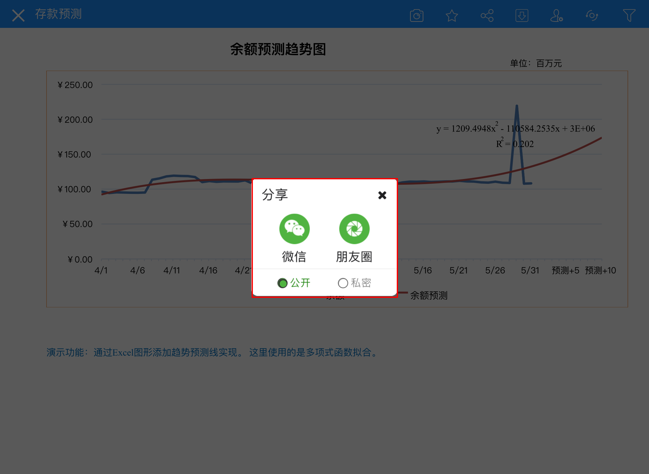Tap the ¥250.00 axis value
This screenshot has height=474, width=649.
(75, 85)
